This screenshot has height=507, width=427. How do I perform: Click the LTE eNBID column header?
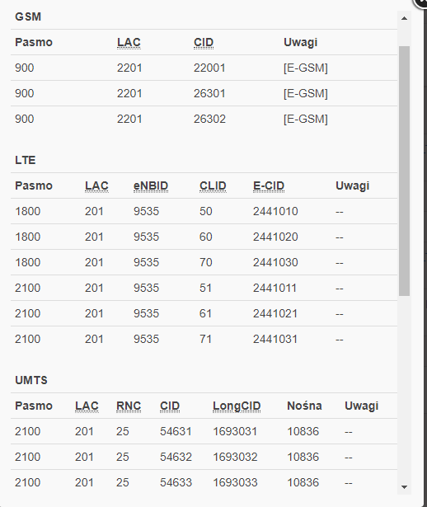click(151, 186)
